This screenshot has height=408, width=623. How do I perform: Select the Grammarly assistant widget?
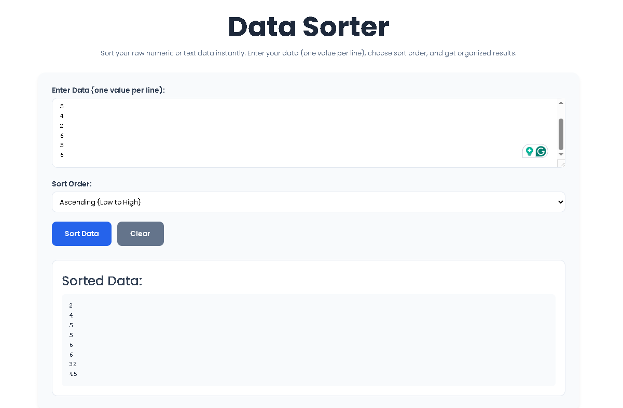[x=535, y=151]
